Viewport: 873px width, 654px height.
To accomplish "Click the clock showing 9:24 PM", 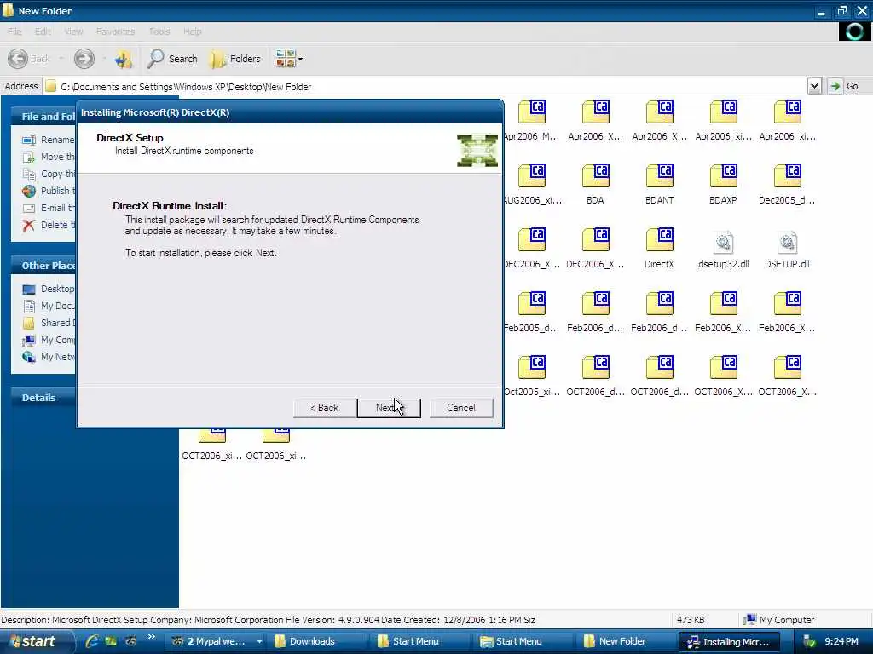I will 841,641.
